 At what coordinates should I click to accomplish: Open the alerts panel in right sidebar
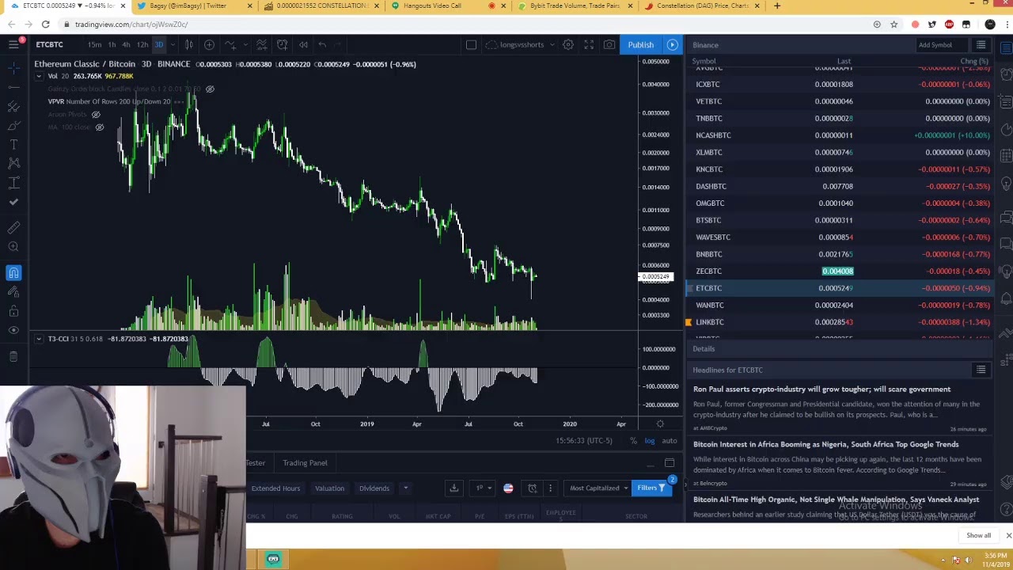tap(1006, 74)
